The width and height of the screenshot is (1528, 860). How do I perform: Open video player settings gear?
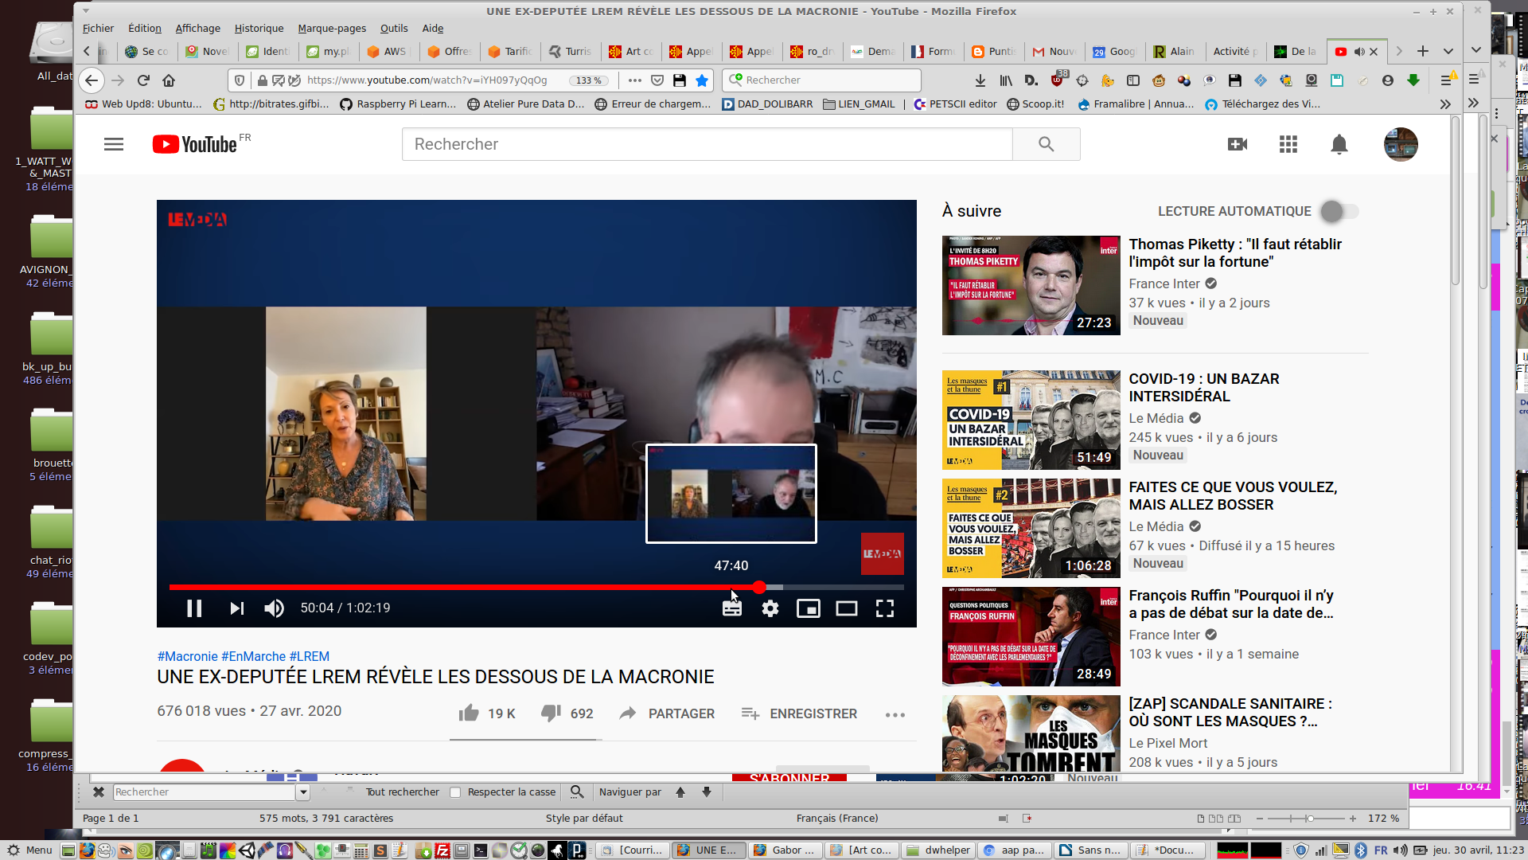(770, 608)
